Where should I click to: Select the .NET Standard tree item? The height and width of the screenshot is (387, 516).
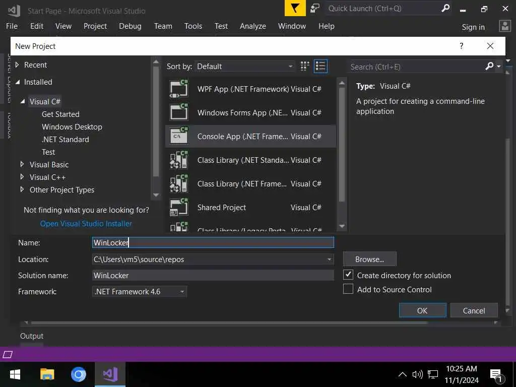click(65, 139)
